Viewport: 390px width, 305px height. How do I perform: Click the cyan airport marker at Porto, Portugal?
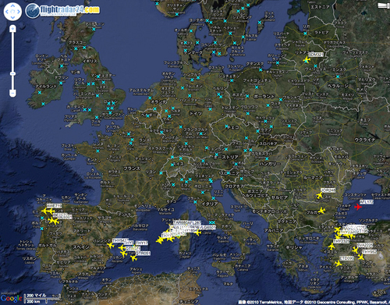pos(42,229)
